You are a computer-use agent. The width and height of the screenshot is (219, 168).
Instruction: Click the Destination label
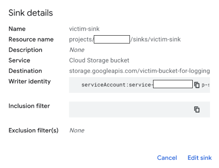25,71
